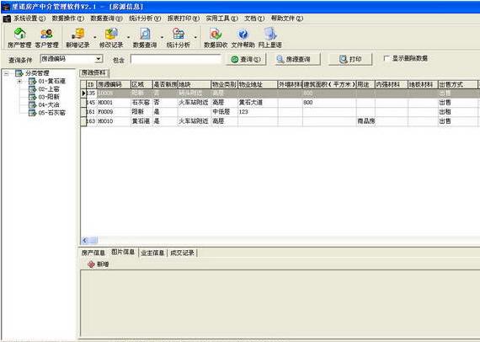Click the horizontal scrollbar left arrow

coord(85,240)
